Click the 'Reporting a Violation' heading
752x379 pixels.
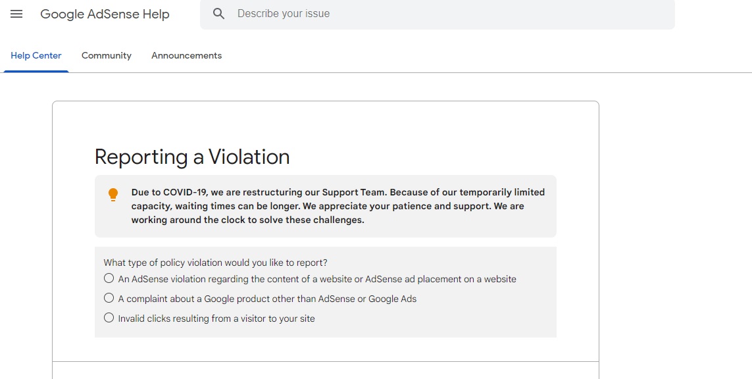(192, 157)
